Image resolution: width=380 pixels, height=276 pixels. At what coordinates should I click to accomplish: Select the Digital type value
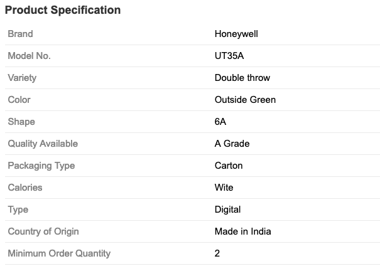click(x=227, y=210)
